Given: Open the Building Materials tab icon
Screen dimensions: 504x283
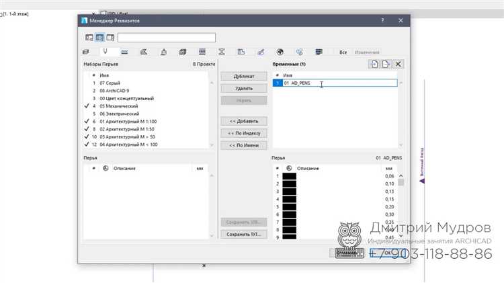Looking at the screenshot, I should click(x=183, y=52).
